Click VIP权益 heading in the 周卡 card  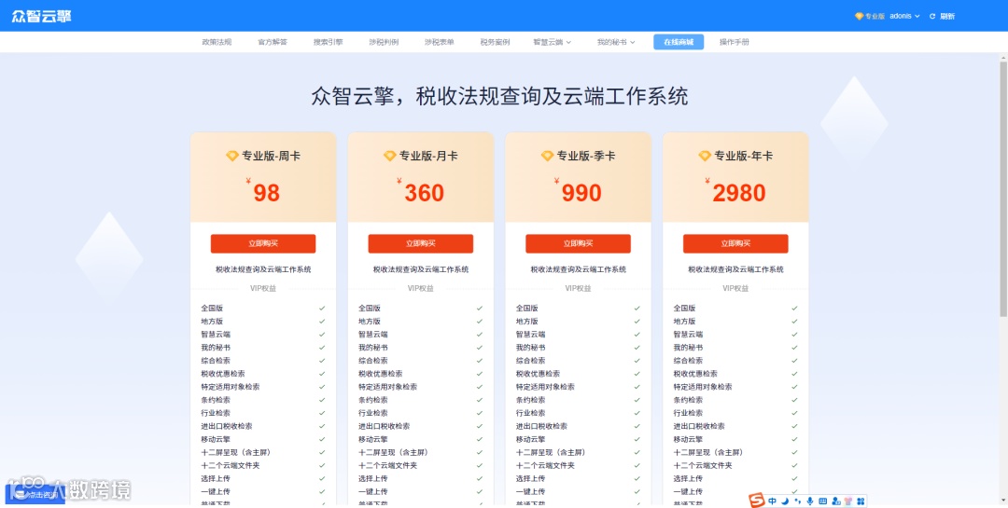click(x=263, y=288)
